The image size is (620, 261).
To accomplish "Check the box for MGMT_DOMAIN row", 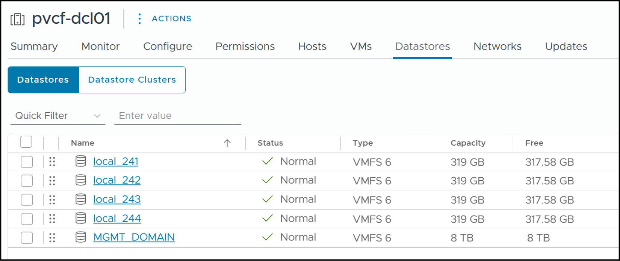I will tap(27, 238).
